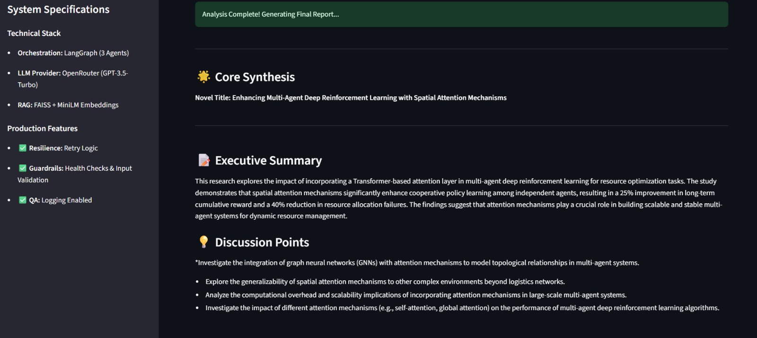Click the bullet about computational overhead and scalability
The height and width of the screenshot is (338, 757).
tap(415, 295)
